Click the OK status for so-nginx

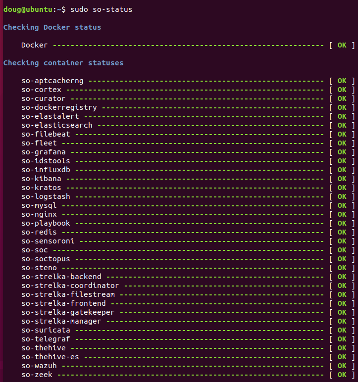pyautogui.click(x=342, y=215)
